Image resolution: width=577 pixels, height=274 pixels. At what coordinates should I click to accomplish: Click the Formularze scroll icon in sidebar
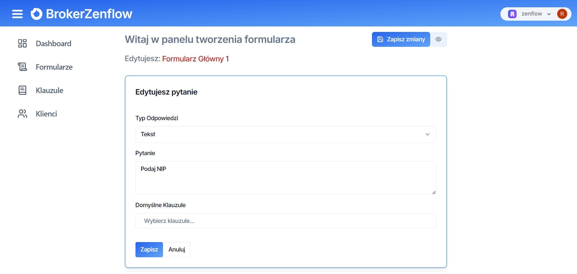[22, 67]
